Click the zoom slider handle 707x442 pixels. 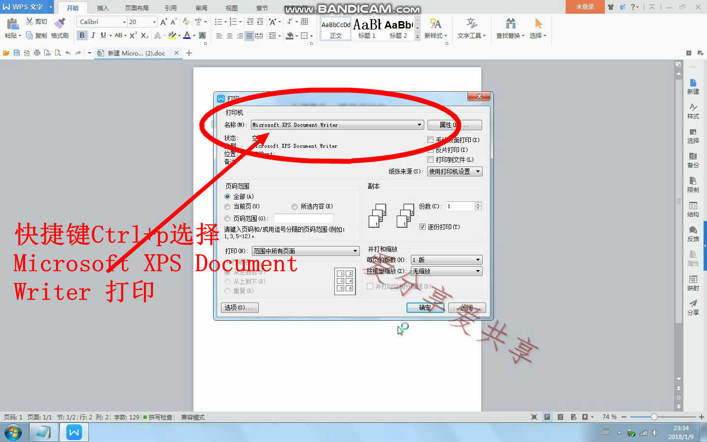click(654, 417)
